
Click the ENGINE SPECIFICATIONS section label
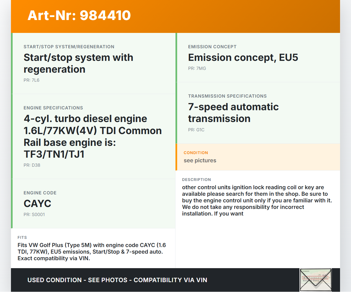point(53,108)
